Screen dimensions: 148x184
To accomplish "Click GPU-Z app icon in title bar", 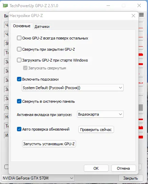I will click(x=5, y=5).
